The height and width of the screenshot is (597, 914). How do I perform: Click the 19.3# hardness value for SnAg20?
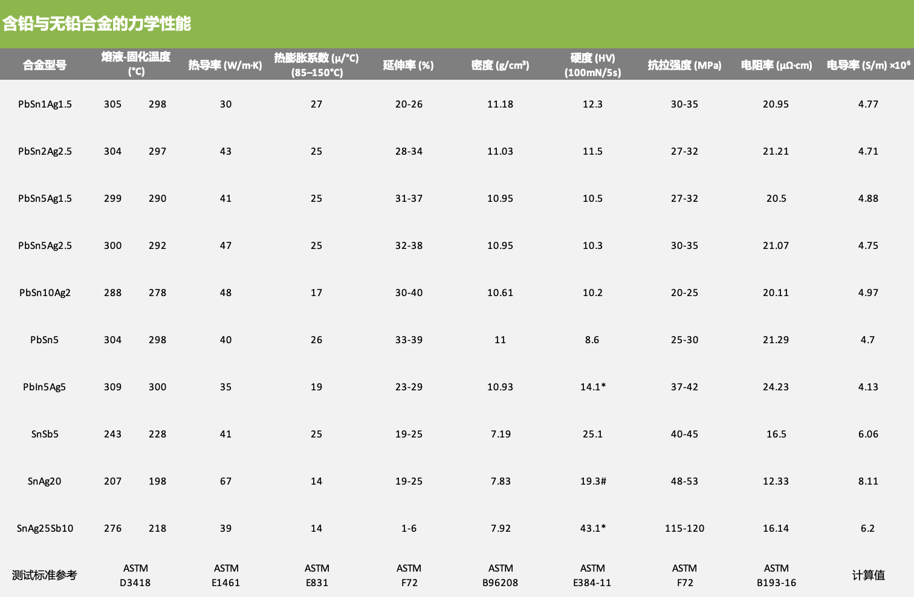[x=592, y=481]
